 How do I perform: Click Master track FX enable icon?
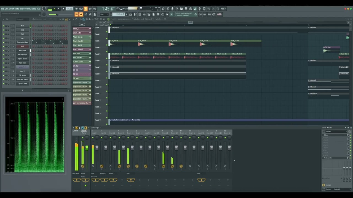pos(83,166)
